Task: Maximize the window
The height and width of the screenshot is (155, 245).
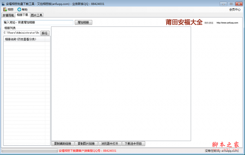Action: click(231, 4)
